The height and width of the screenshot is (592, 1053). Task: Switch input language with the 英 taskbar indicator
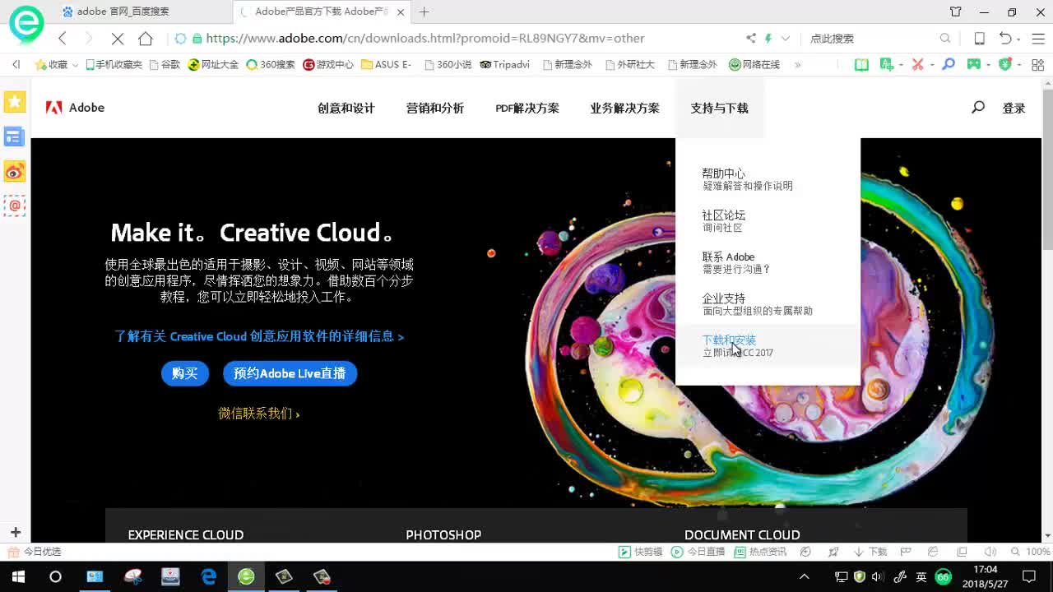pos(921,576)
